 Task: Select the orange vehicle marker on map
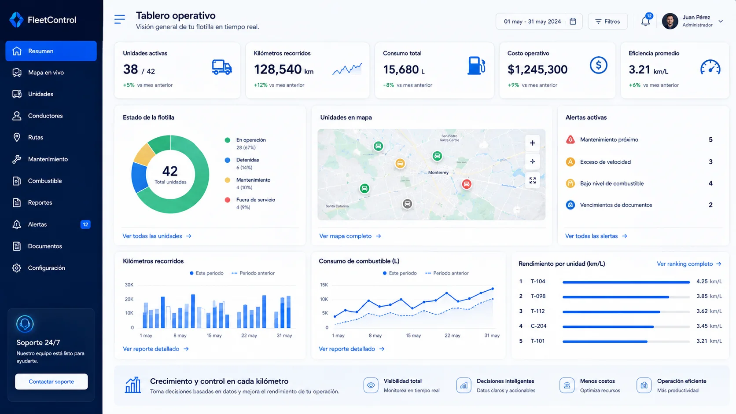point(400,164)
